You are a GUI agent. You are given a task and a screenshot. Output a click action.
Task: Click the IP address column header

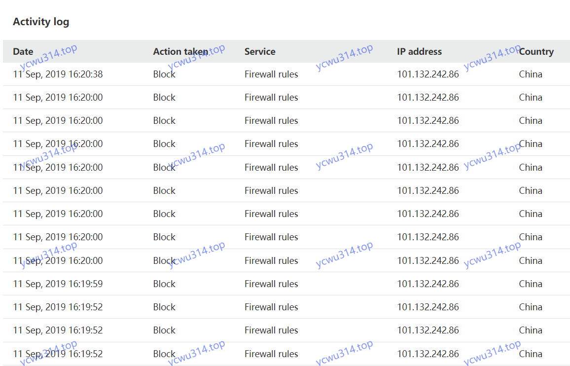point(419,52)
